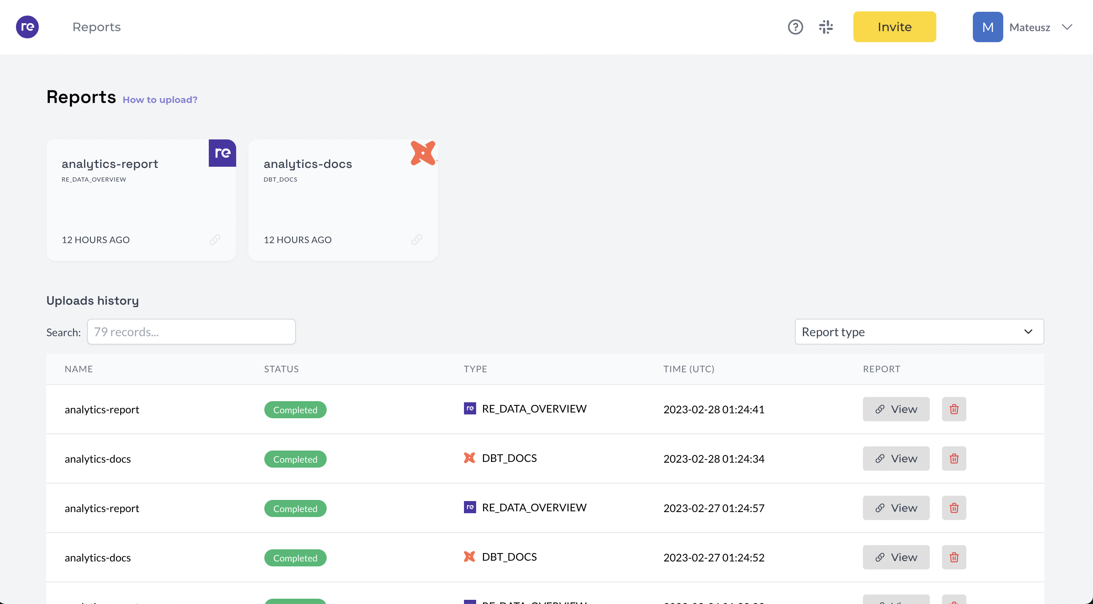Image resolution: width=1093 pixels, height=604 pixels.
Task: Click Completed badge in 2023-02-27 01:24:57 row
Action: click(x=295, y=509)
